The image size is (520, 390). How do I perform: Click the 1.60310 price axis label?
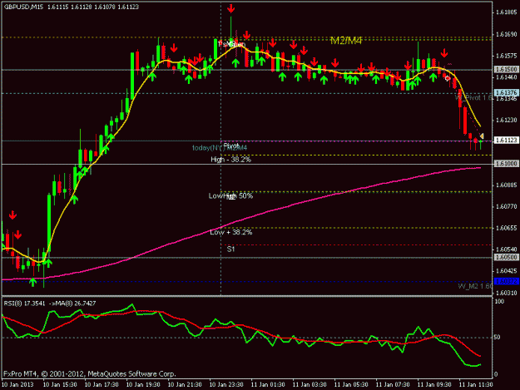(507, 293)
